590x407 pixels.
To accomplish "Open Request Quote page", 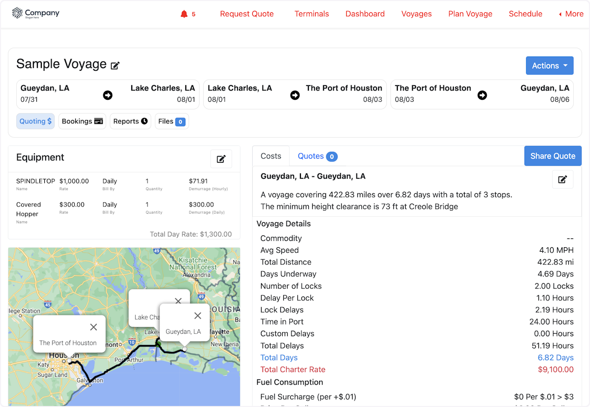I will (x=247, y=14).
